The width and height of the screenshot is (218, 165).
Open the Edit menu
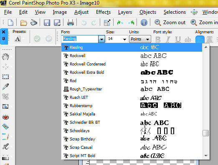coord(23,12)
